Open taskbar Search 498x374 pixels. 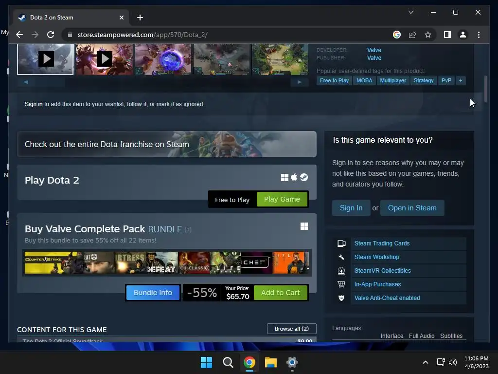(228, 362)
